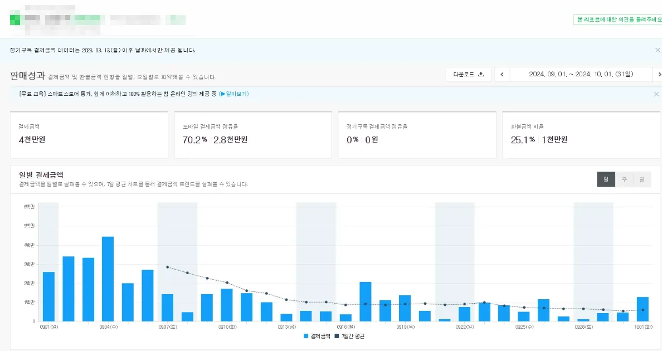The image size is (662, 351).
Task: Click the dark 7일간 평균 legend square icon
Action: coord(335,336)
